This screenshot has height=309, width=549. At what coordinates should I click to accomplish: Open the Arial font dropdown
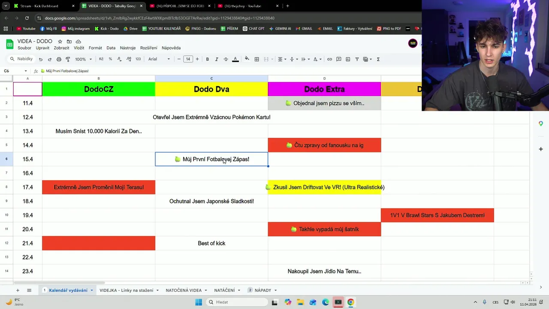pos(159,59)
